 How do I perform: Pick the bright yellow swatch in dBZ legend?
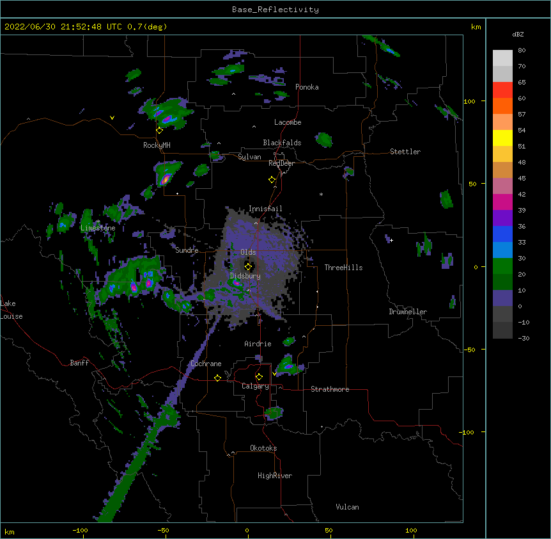[x=502, y=138]
